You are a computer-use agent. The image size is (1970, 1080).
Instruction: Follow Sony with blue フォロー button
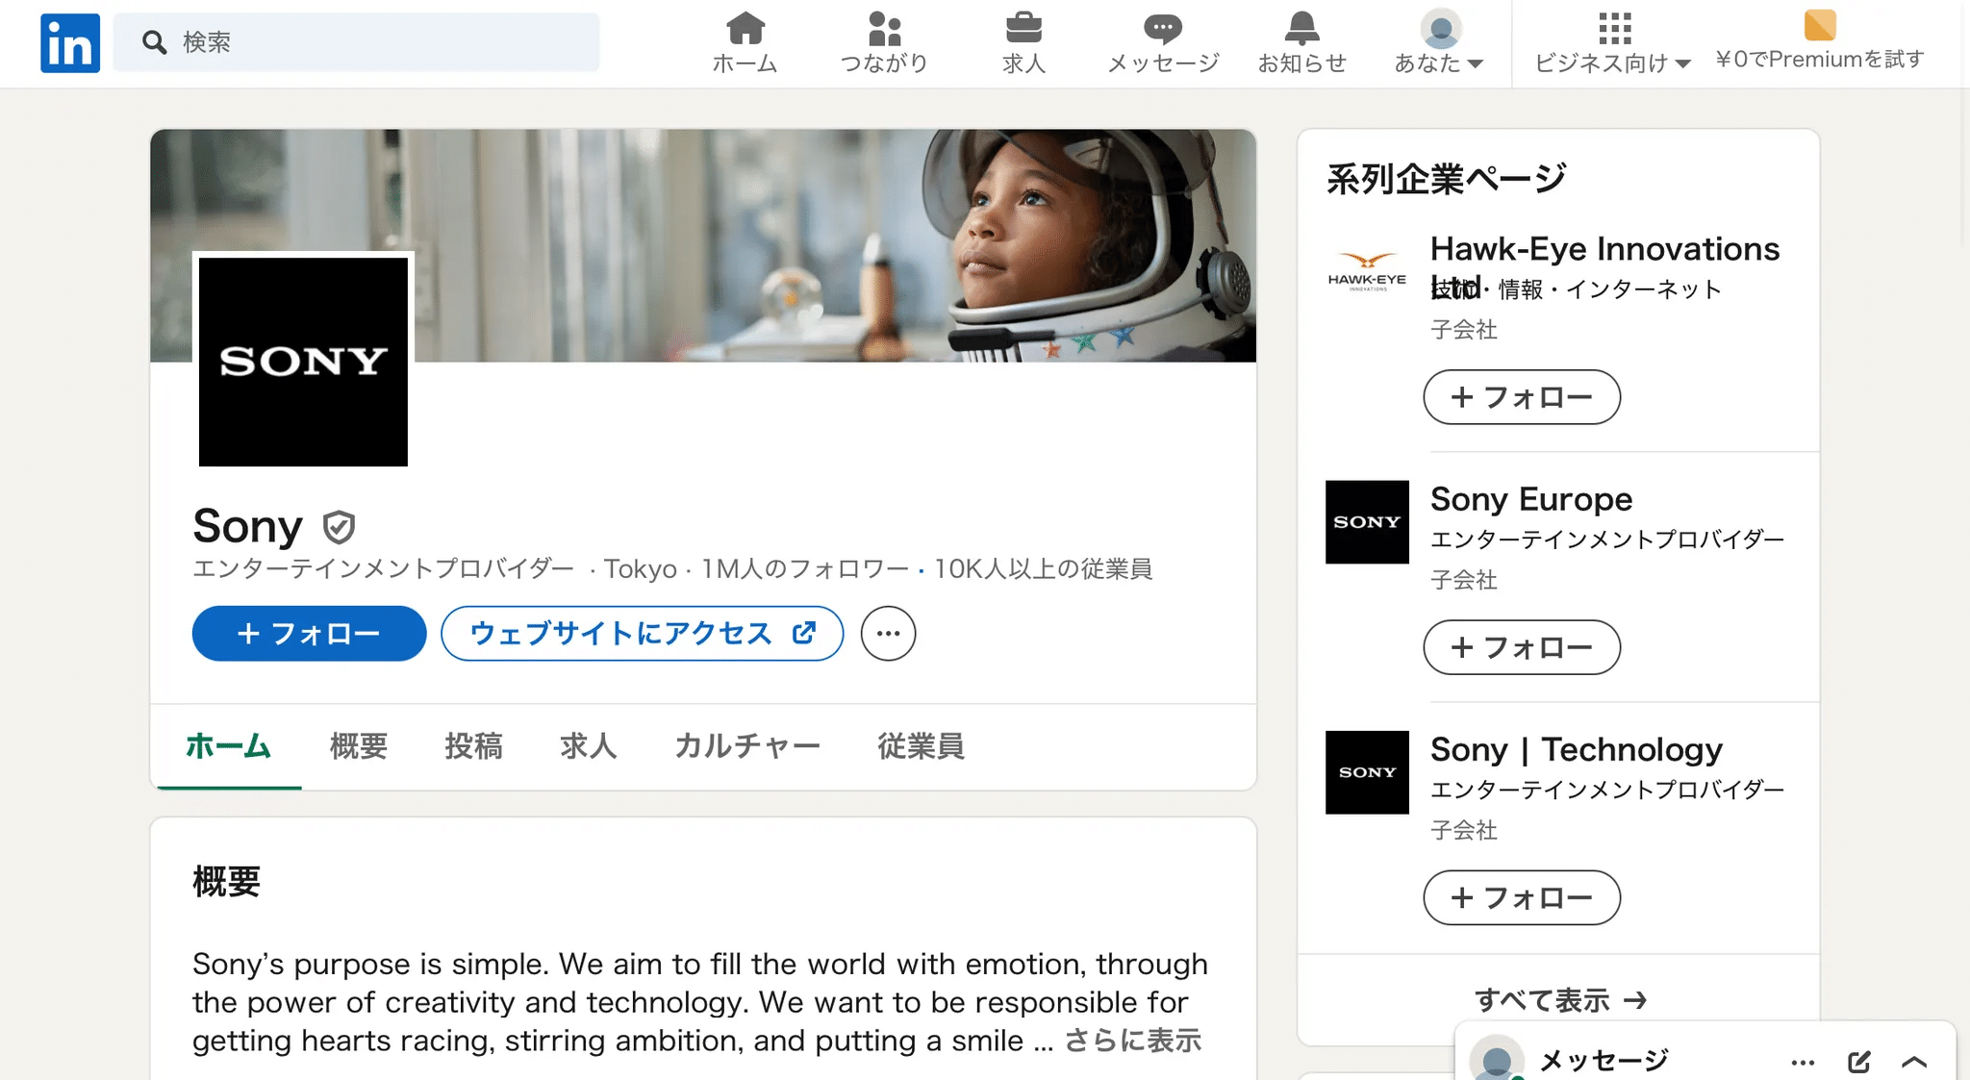[x=309, y=634]
